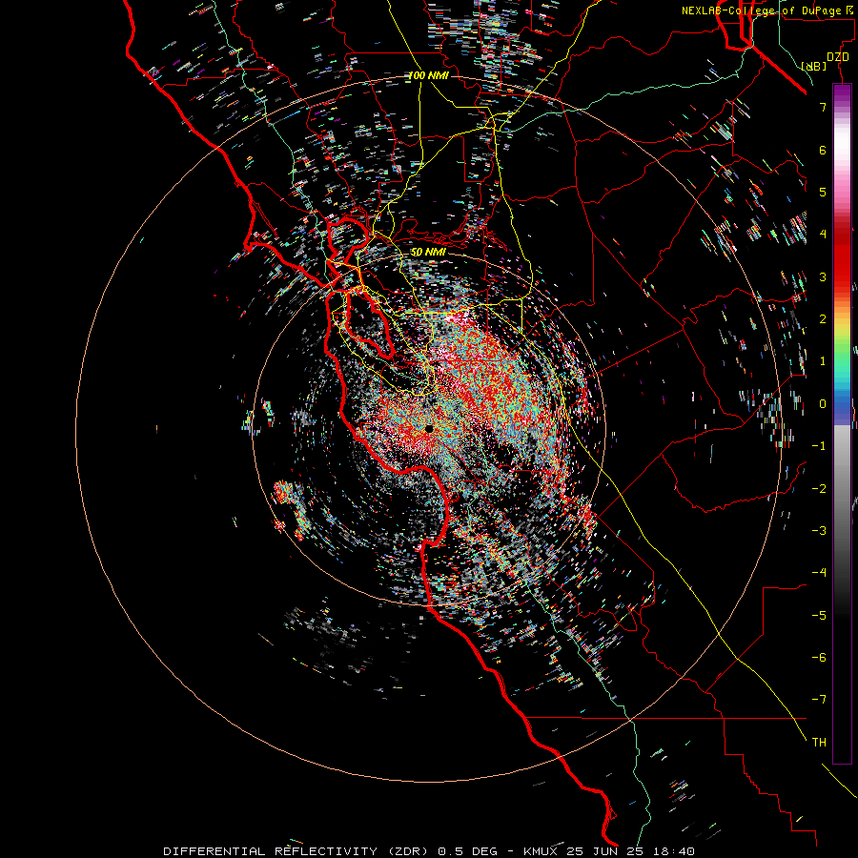Viewport: 858px width, 858px height.
Task: Click the 7 value on the color scale
Action: 823,107
